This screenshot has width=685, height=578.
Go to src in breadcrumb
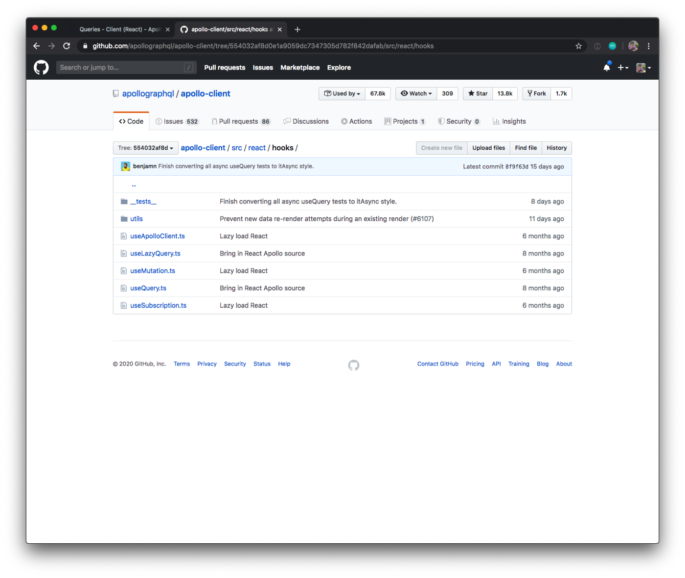tap(237, 148)
